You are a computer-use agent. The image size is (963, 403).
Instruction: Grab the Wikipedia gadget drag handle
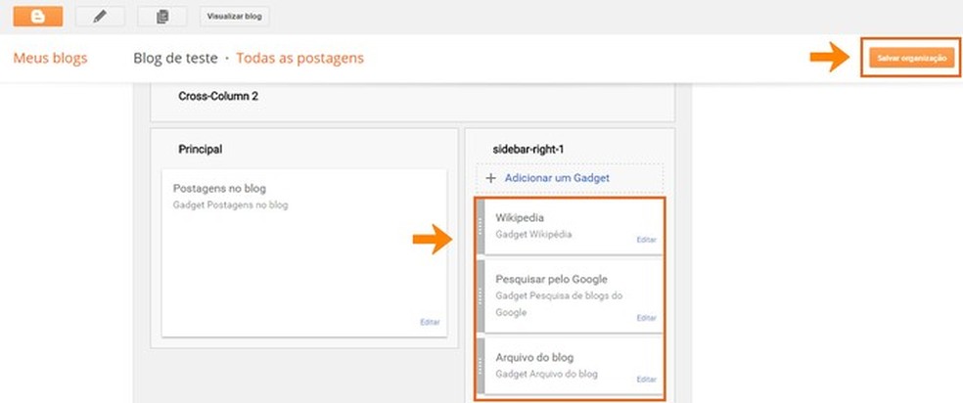481,226
